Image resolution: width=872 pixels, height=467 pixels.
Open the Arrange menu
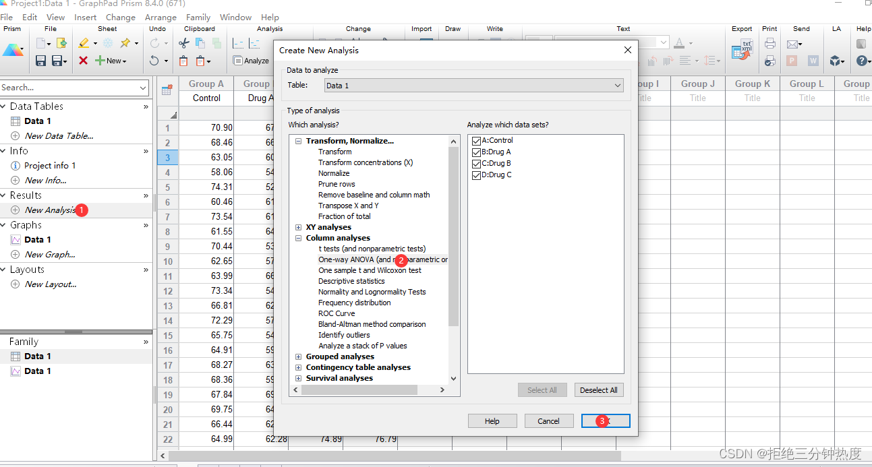161,17
